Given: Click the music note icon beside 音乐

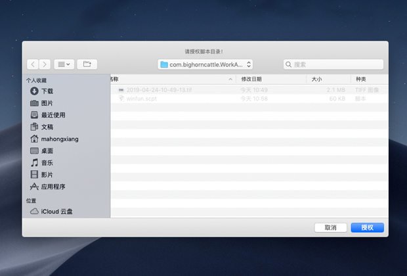Looking at the screenshot, I should click(34, 163).
